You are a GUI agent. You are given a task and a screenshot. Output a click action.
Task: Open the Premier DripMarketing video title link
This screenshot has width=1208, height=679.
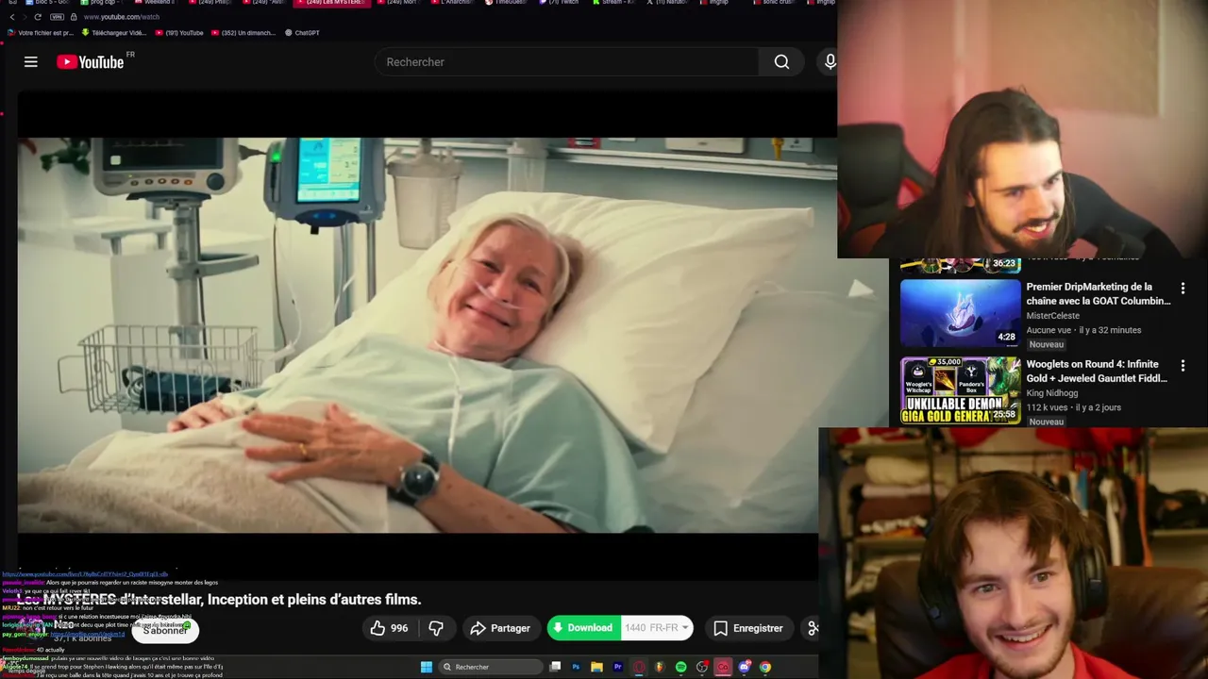pos(1099,293)
